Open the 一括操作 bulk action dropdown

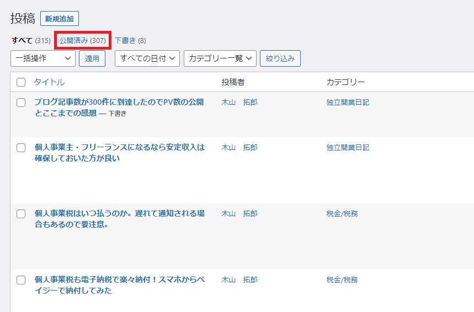pyautogui.click(x=43, y=58)
